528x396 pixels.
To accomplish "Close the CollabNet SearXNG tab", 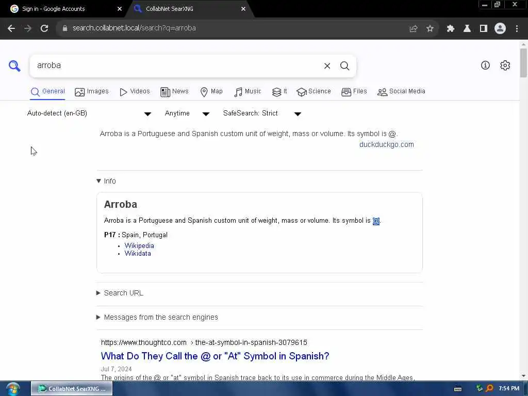I will tap(243, 9).
